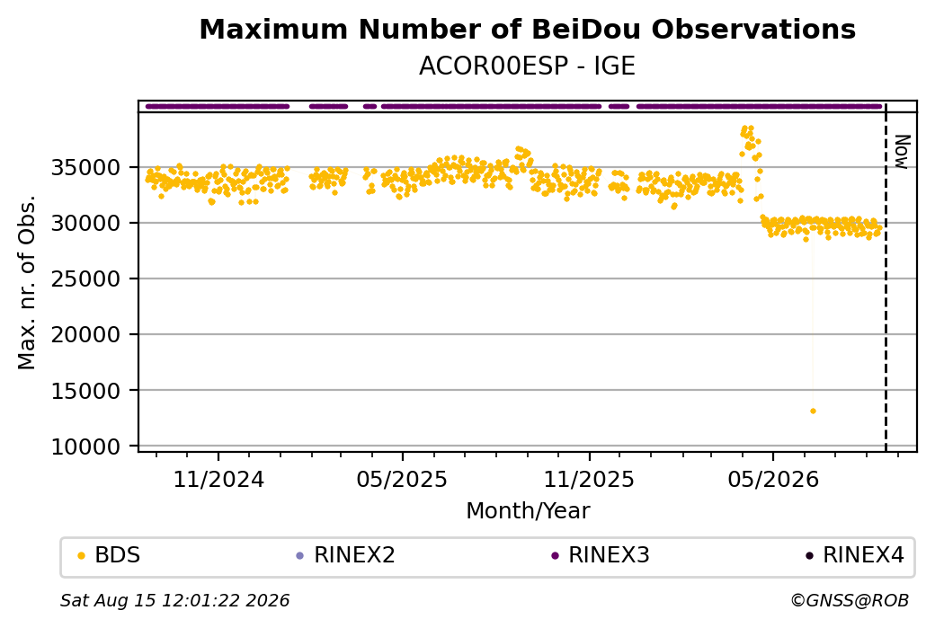
Task: Click the RINEX3 purple legend dot
Action: pos(556,556)
